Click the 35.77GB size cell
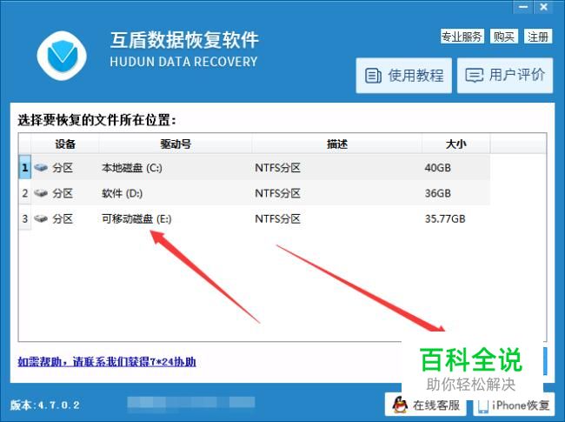The width and height of the screenshot is (565, 422). pos(445,219)
